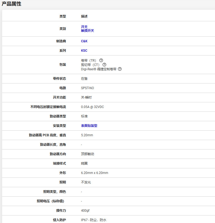Select the 标准 actuator type value

[x=84, y=116]
